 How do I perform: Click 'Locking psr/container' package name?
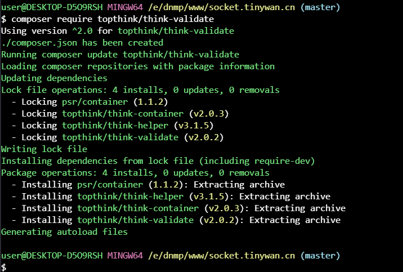[95, 102]
